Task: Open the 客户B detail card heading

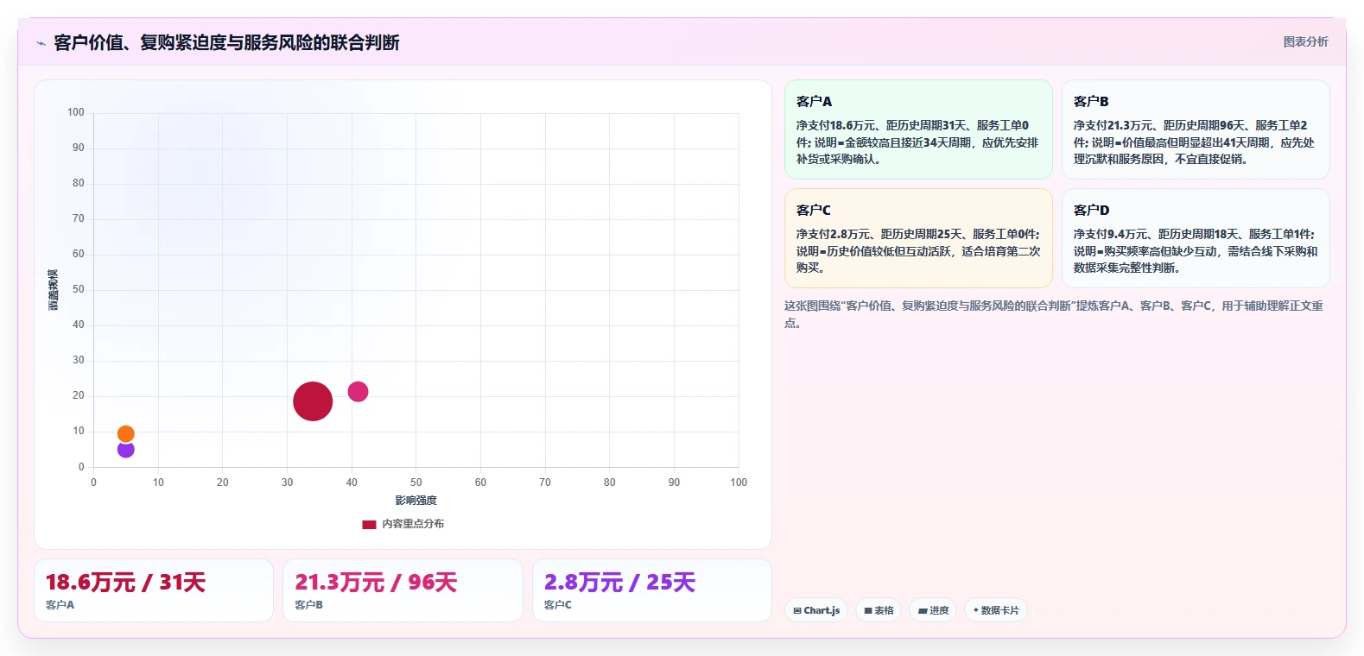Action: point(1091,101)
